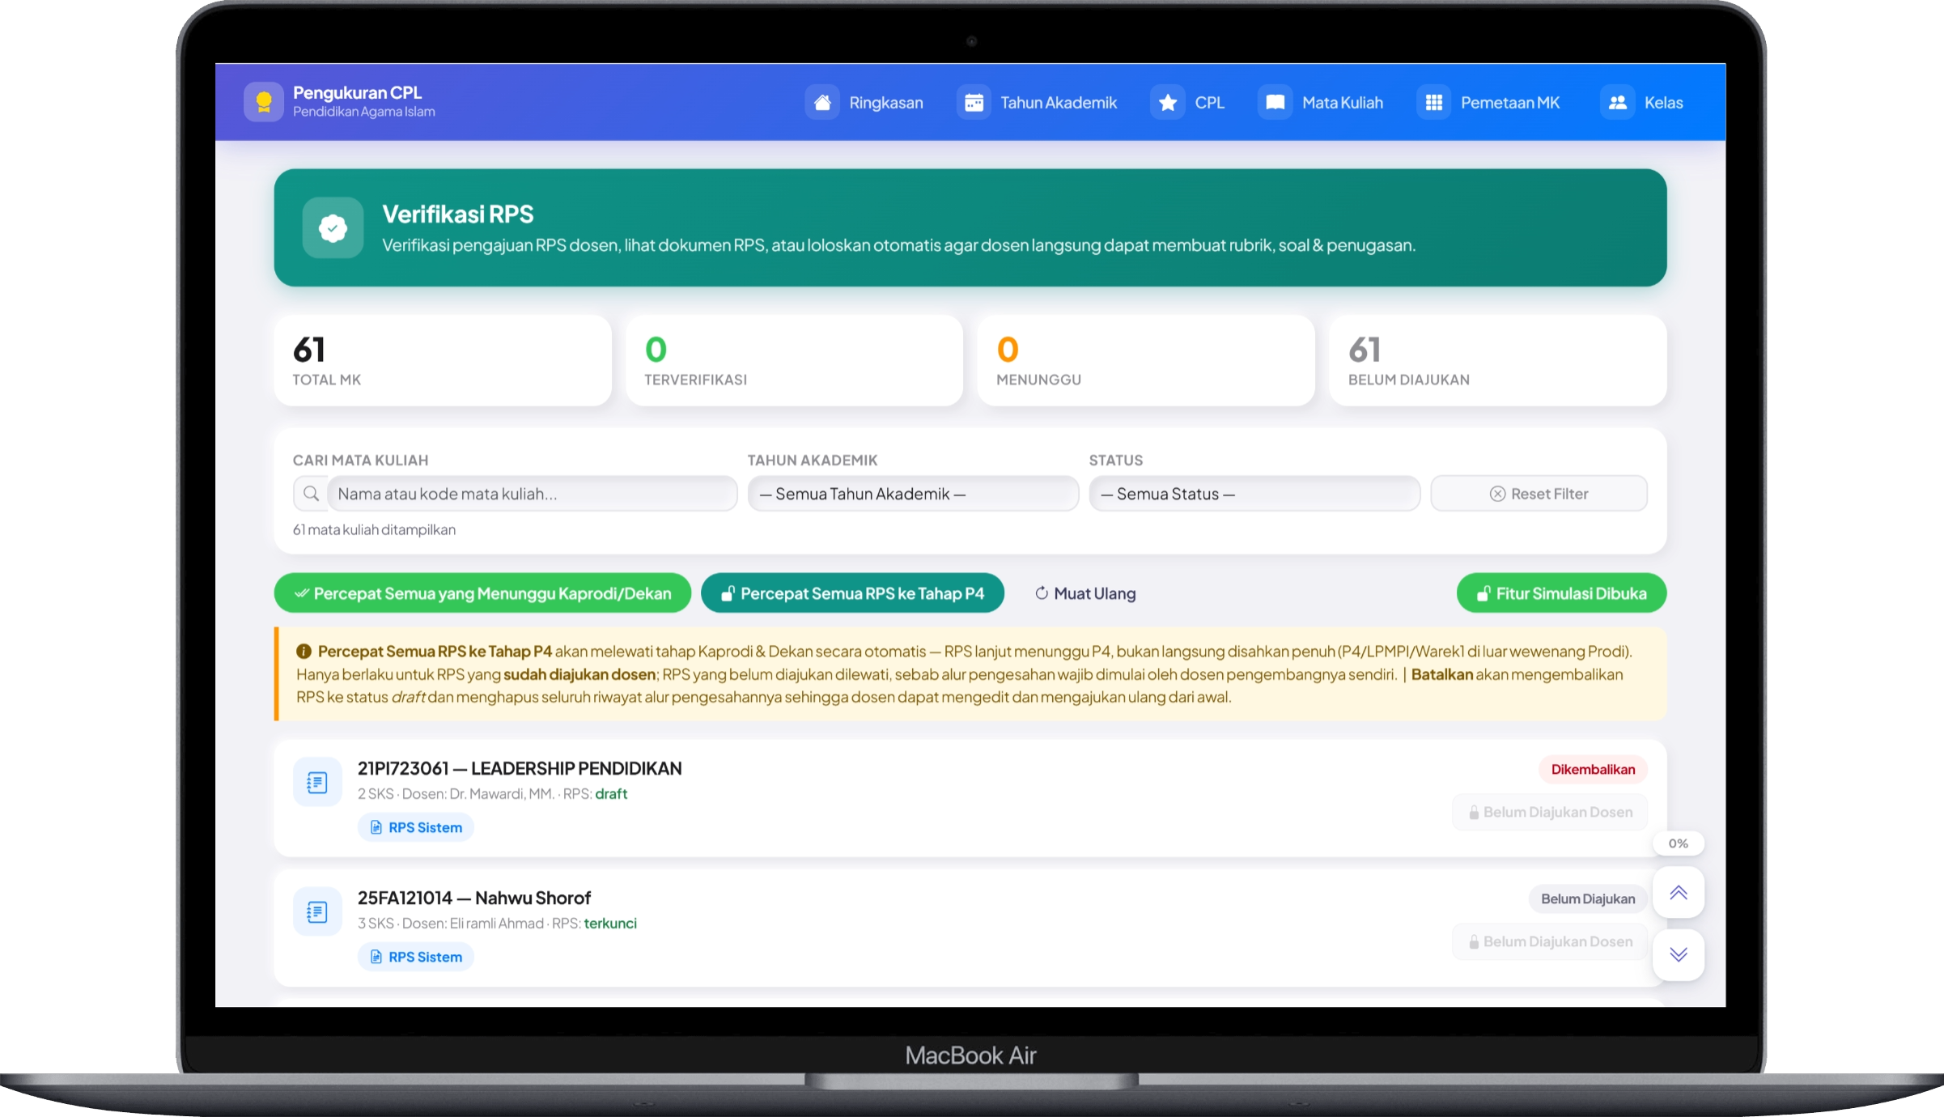Click the 25FA121014 — Nahwu Shorof title
The height and width of the screenshot is (1117, 1944).
pyautogui.click(x=474, y=898)
